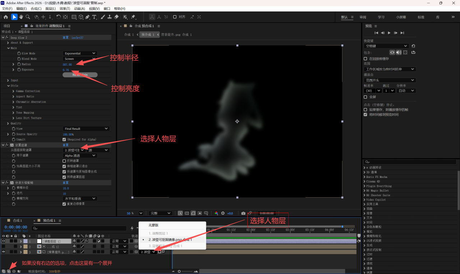This screenshot has width=460, height=274.
Task: Enable the 对齐 snapping checkbox
Action: point(175,17)
